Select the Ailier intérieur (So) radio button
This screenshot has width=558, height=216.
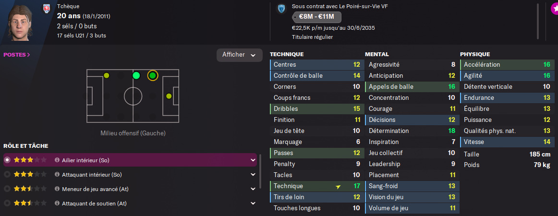pyautogui.click(x=7, y=160)
